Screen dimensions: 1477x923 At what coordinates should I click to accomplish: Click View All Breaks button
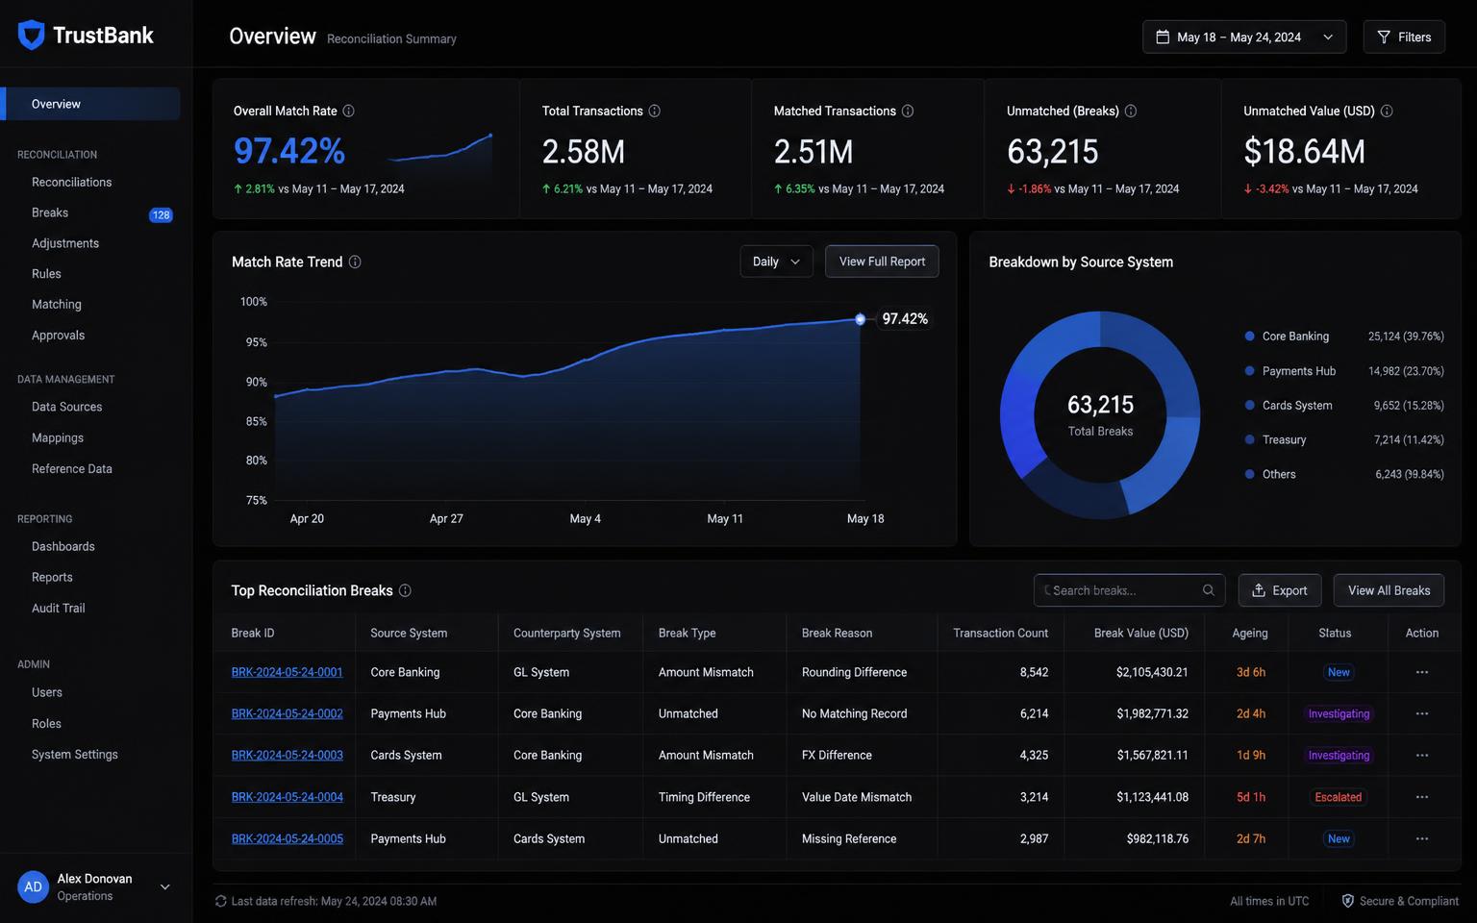1389,590
